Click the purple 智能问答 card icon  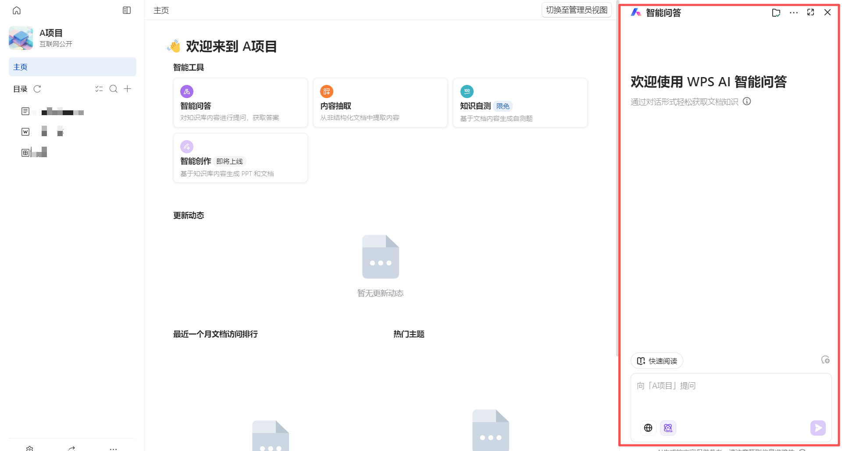pyautogui.click(x=187, y=92)
